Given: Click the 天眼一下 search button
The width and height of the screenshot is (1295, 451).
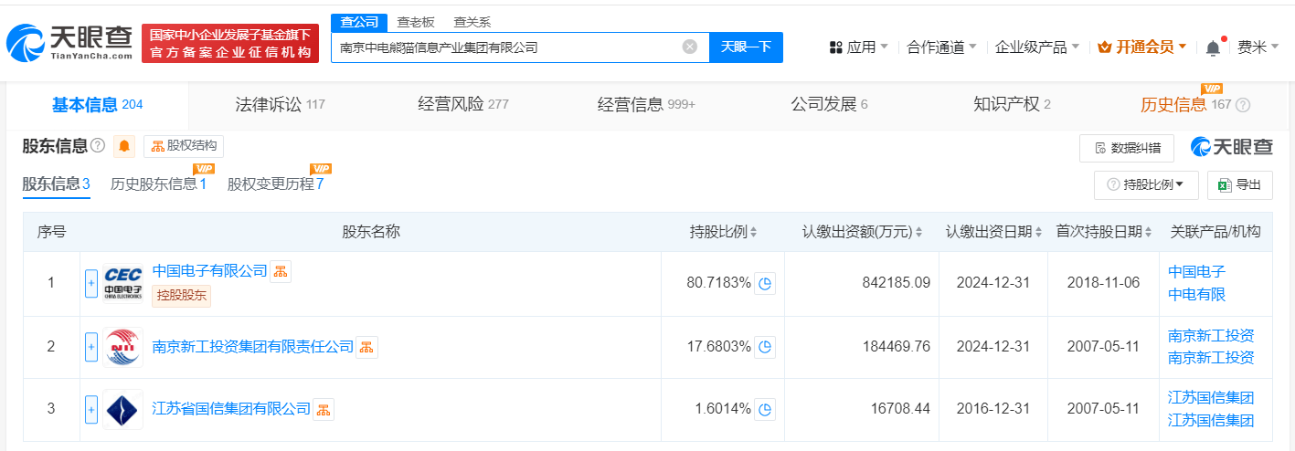Looking at the screenshot, I should tap(746, 47).
